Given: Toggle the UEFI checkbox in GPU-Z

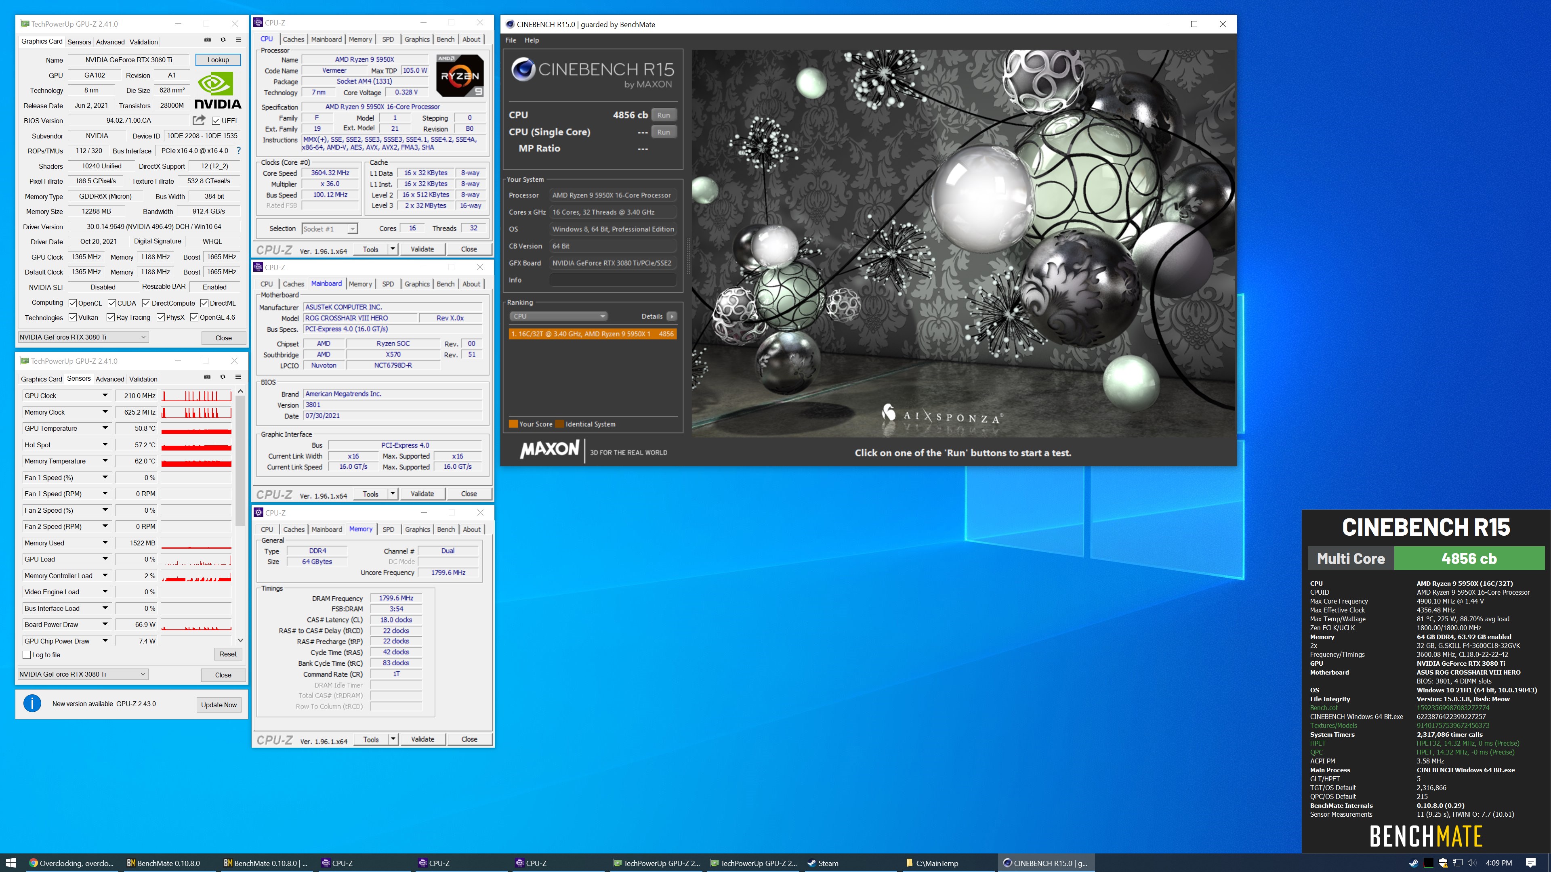Looking at the screenshot, I should click(x=216, y=121).
